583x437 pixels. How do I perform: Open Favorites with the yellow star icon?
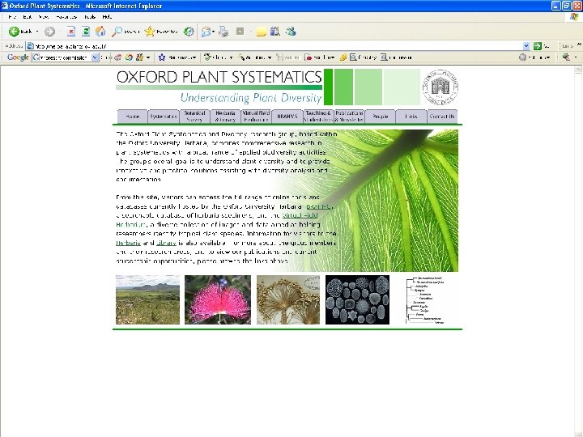pyautogui.click(x=150, y=32)
